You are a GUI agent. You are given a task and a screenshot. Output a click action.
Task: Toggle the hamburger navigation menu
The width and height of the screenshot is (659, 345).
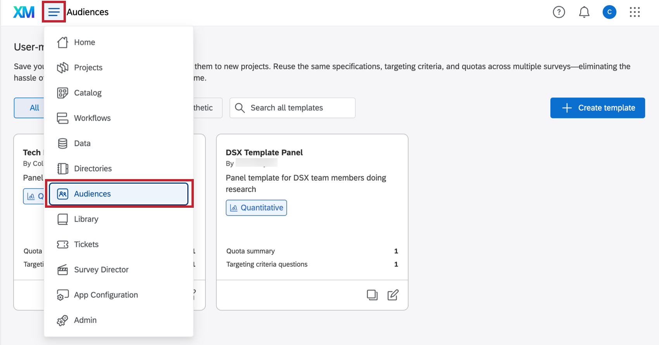tap(54, 12)
